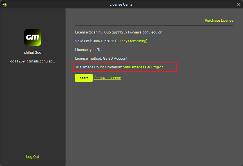Close the License Center window
Image resolution: width=243 pixels, height=166 pixels.
(x=238, y=4)
